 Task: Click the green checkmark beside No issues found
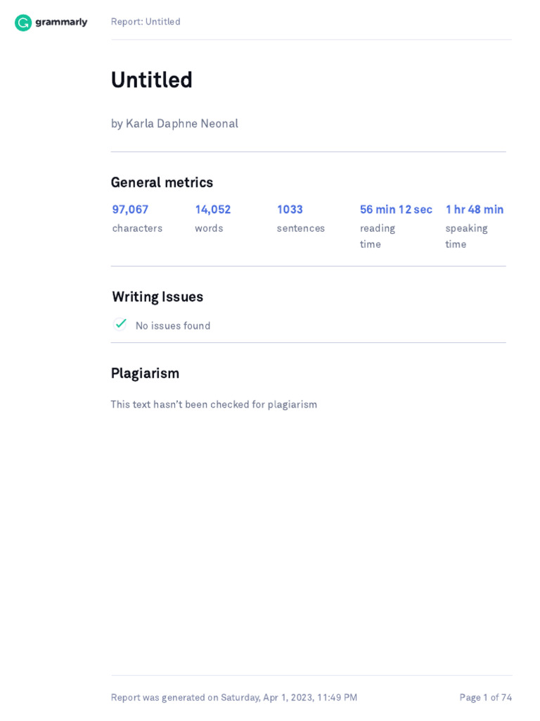(121, 324)
